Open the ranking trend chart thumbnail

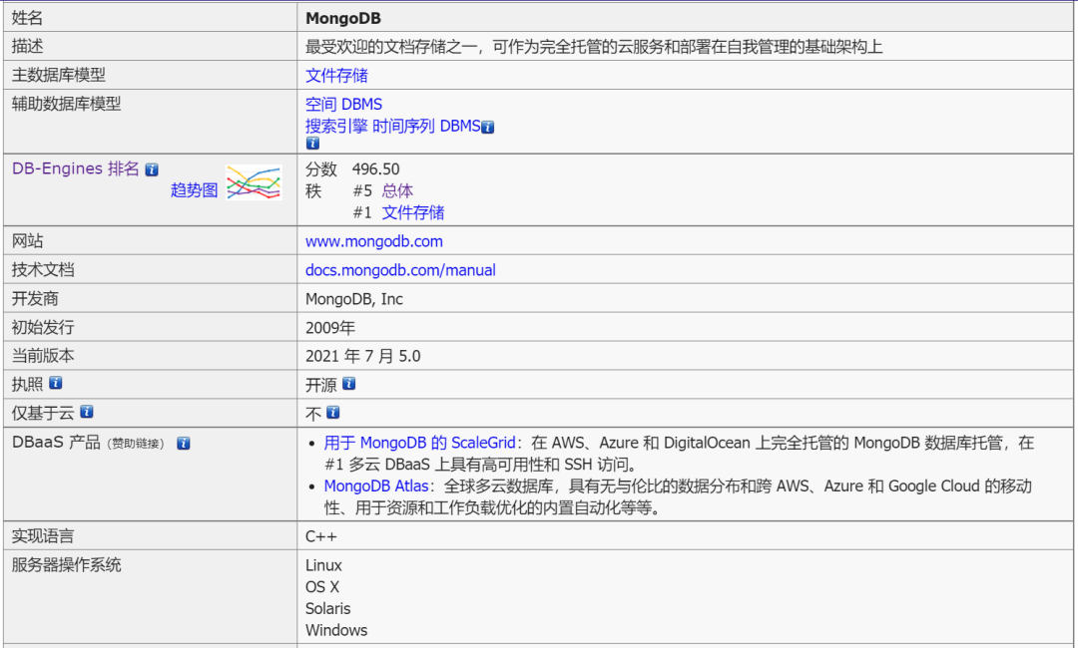pos(254,182)
